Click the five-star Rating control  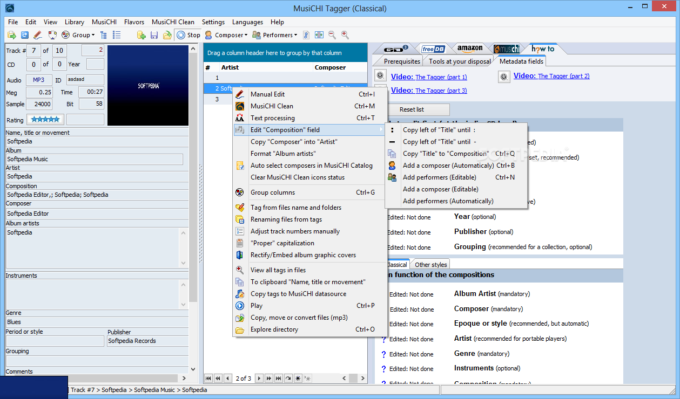45,120
